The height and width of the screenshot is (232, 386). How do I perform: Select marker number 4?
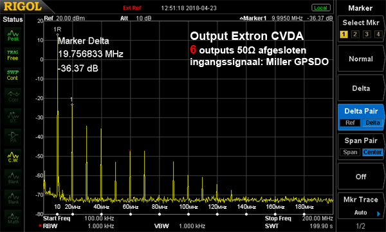378,34
